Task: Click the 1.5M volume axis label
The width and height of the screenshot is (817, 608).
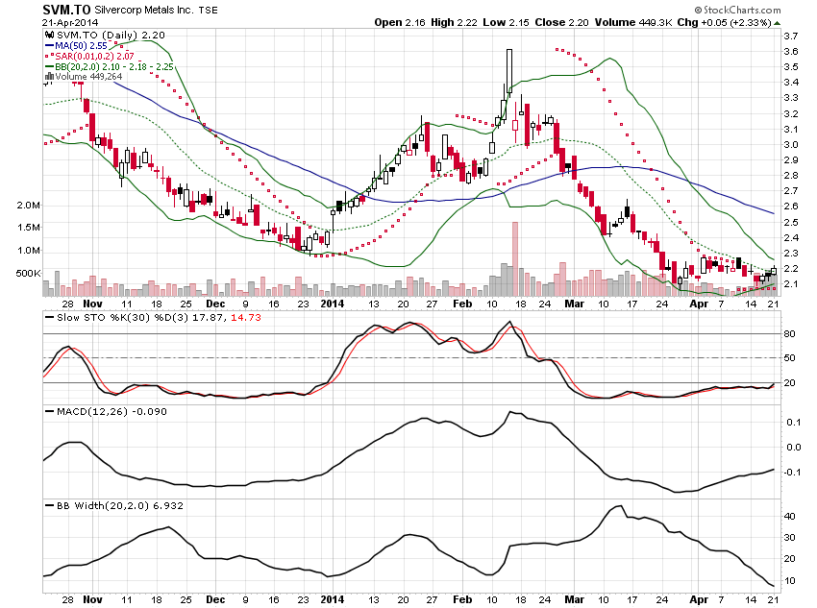Action: [x=28, y=228]
